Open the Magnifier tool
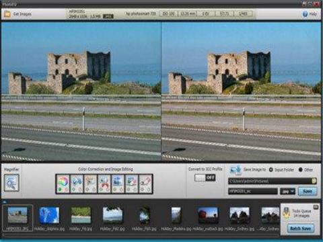The width and height of the screenshot is (323, 242). click(x=11, y=183)
